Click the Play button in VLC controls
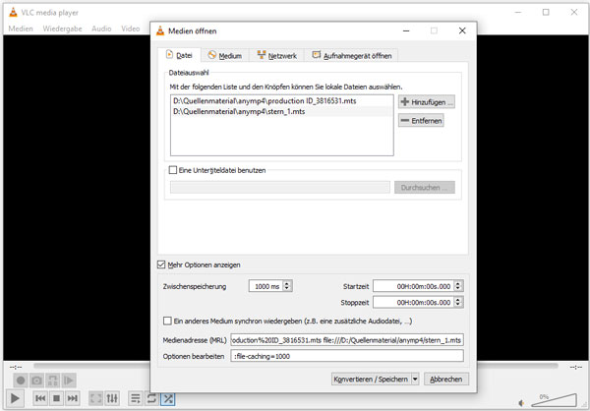Image resolution: width=590 pixels, height=411 pixels. click(x=15, y=398)
